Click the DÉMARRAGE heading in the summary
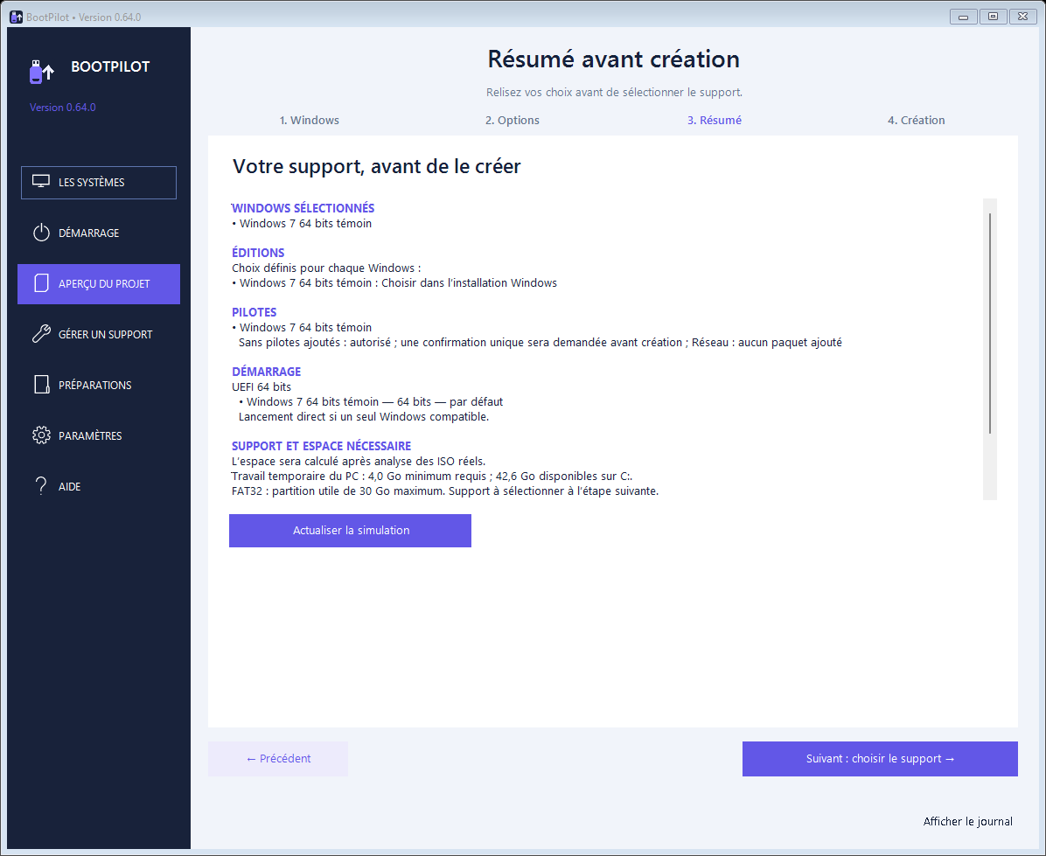Image resolution: width=1046 pixels, height=856 pixels. click(x=266, y=372)
